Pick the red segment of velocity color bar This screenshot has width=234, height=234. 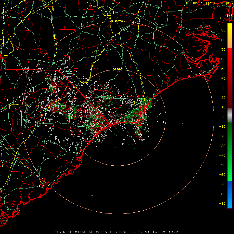230,78
